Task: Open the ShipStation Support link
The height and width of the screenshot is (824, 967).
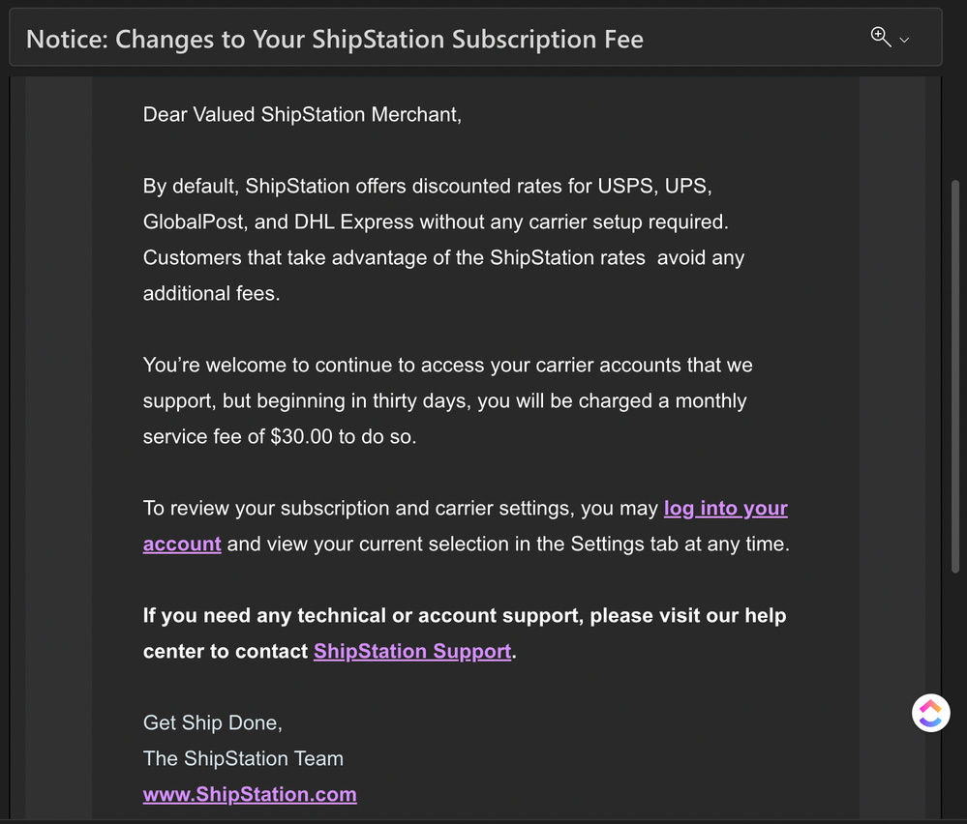Action: point(412,651)
